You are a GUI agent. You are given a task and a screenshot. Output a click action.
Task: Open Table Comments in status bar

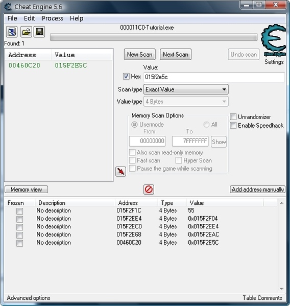click(262, 298)
